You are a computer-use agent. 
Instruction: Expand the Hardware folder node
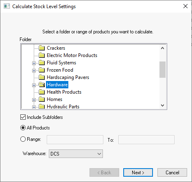click(34, 85)
